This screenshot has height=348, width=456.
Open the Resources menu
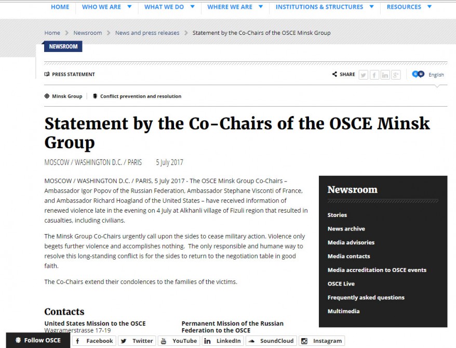(404, 7)
